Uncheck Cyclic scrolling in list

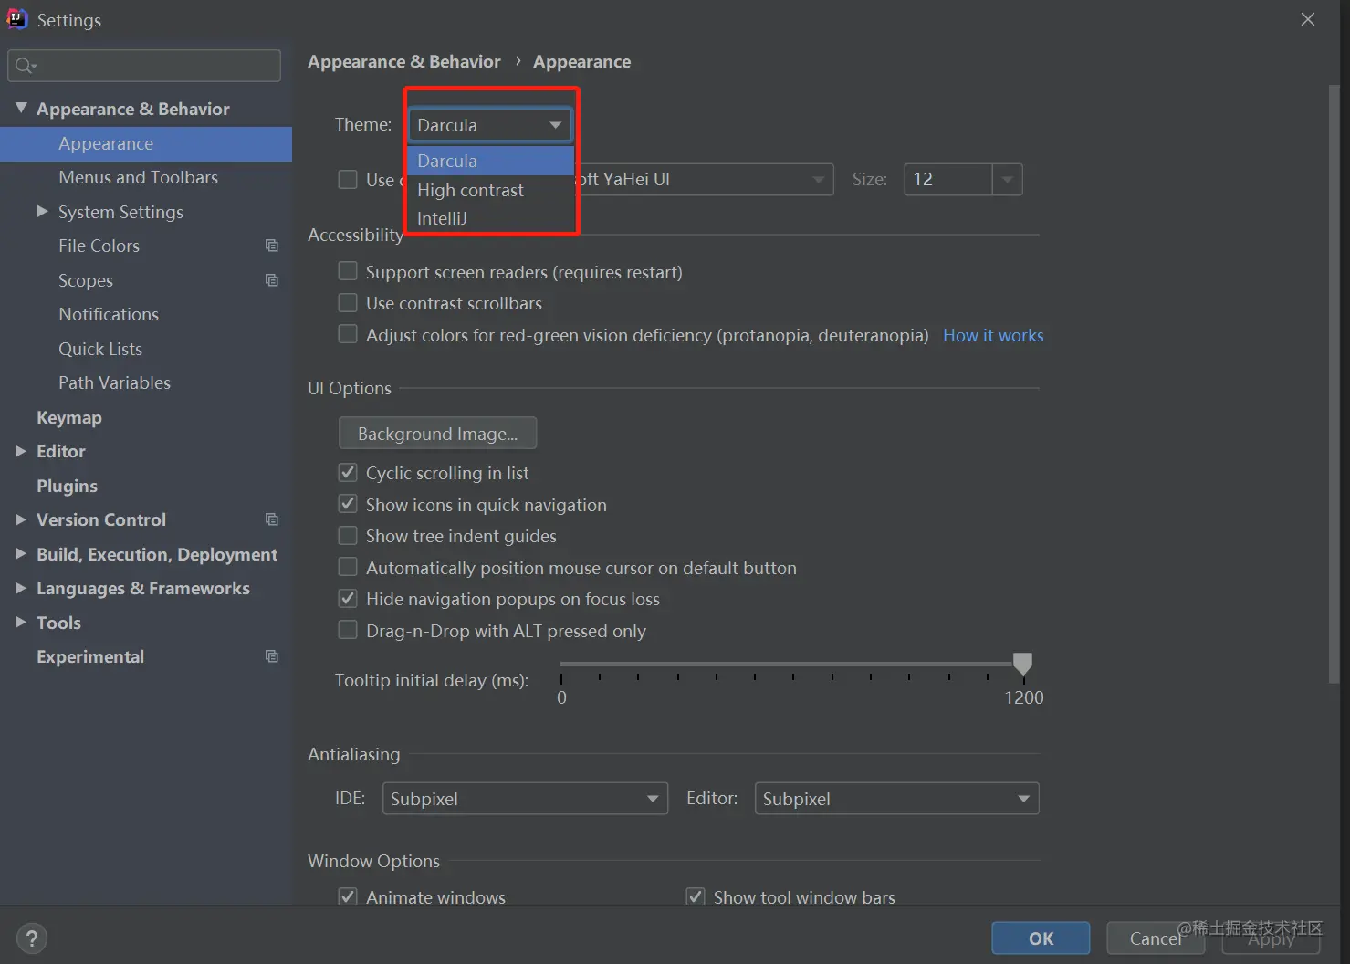click(348, 473)
